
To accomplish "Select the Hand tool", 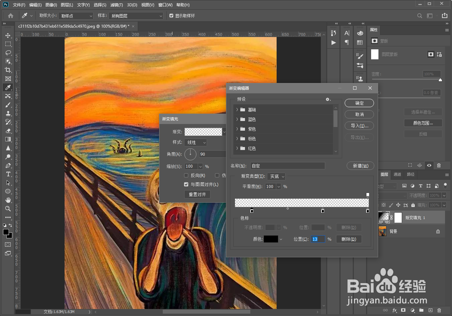I will 8,200.
